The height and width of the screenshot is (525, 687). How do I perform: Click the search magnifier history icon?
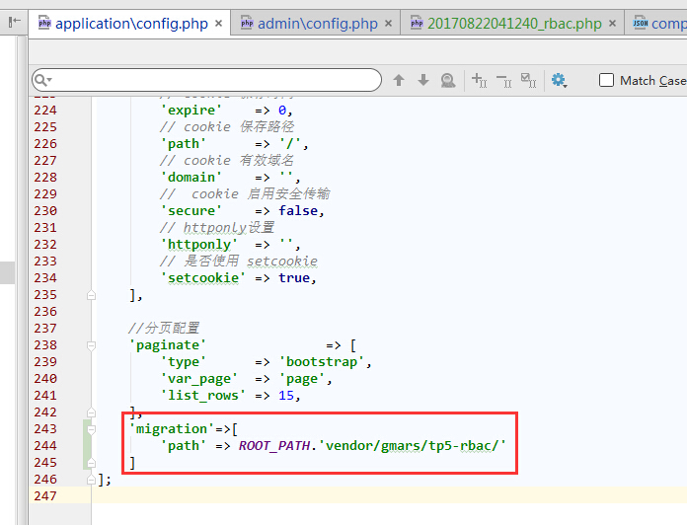(42, 81)
